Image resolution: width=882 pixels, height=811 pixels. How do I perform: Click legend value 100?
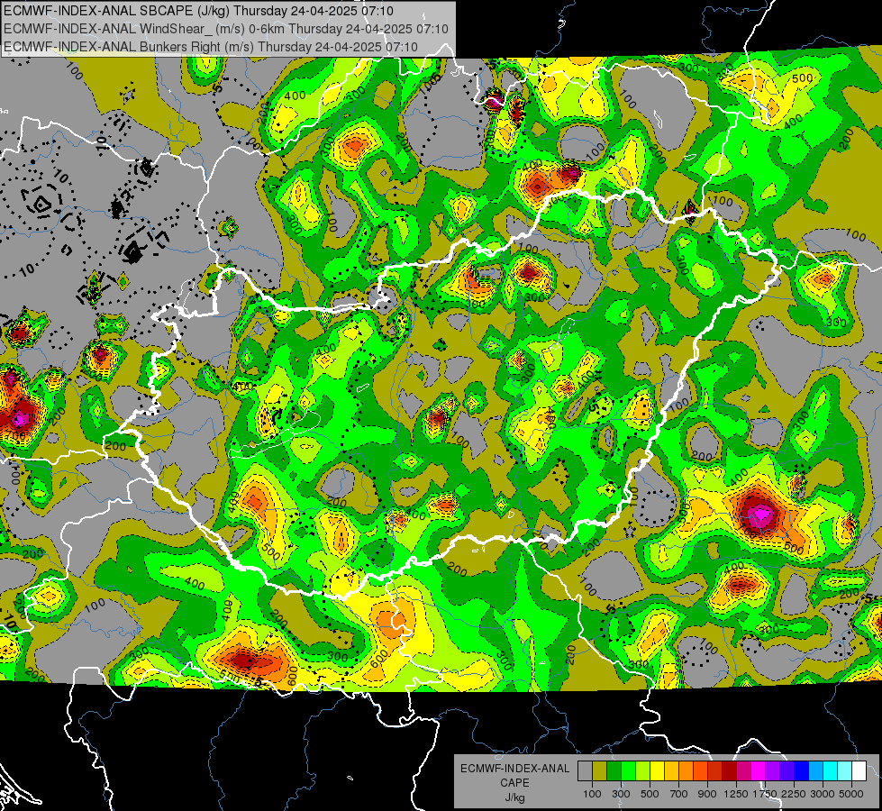point(592,794)
